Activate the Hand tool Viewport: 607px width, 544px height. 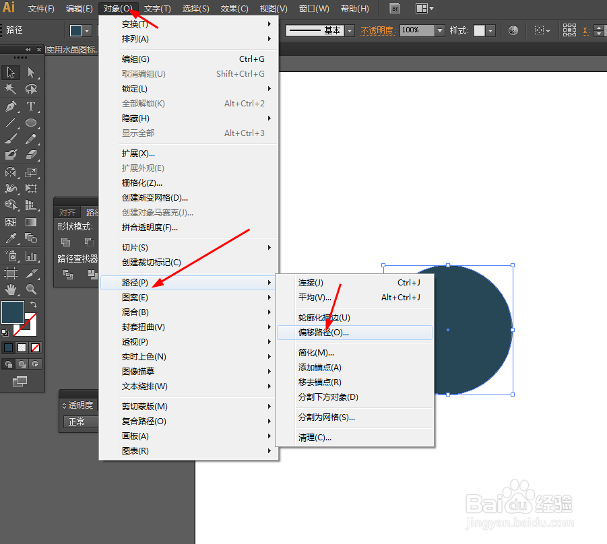(x=11, y=289)
